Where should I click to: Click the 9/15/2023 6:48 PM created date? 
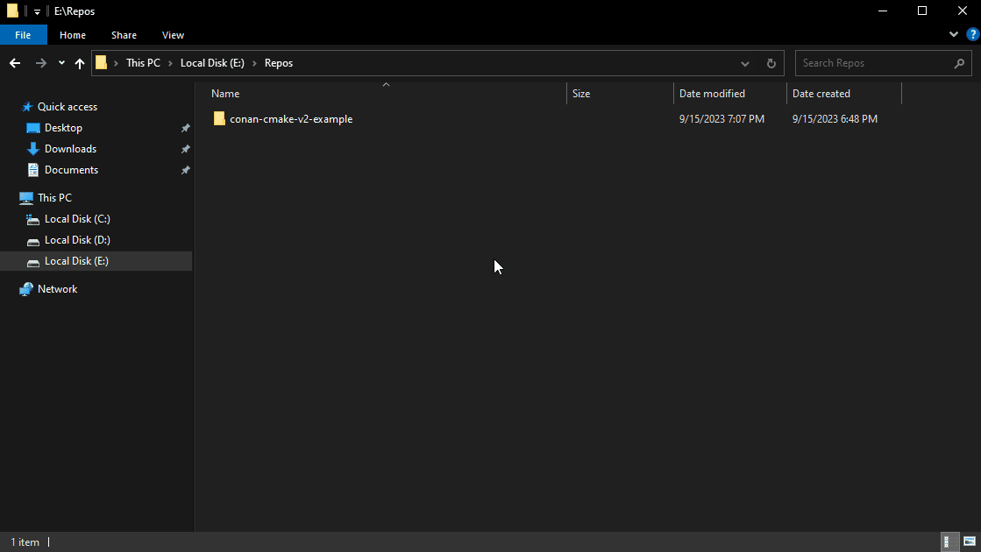click(x=835, y=119)
